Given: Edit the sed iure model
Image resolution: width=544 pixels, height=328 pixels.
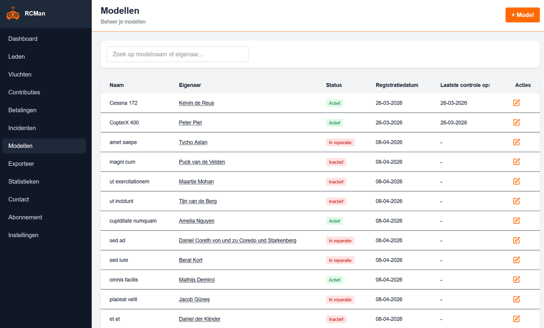Looking at the screenshot, I should point(516,260).
